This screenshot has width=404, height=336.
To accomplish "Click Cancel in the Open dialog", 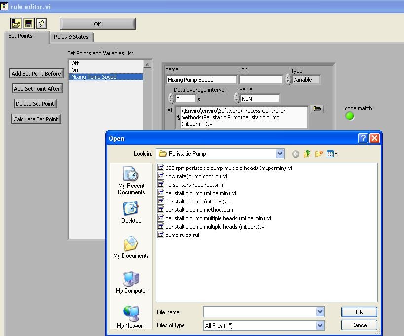I will pos(359,325).
